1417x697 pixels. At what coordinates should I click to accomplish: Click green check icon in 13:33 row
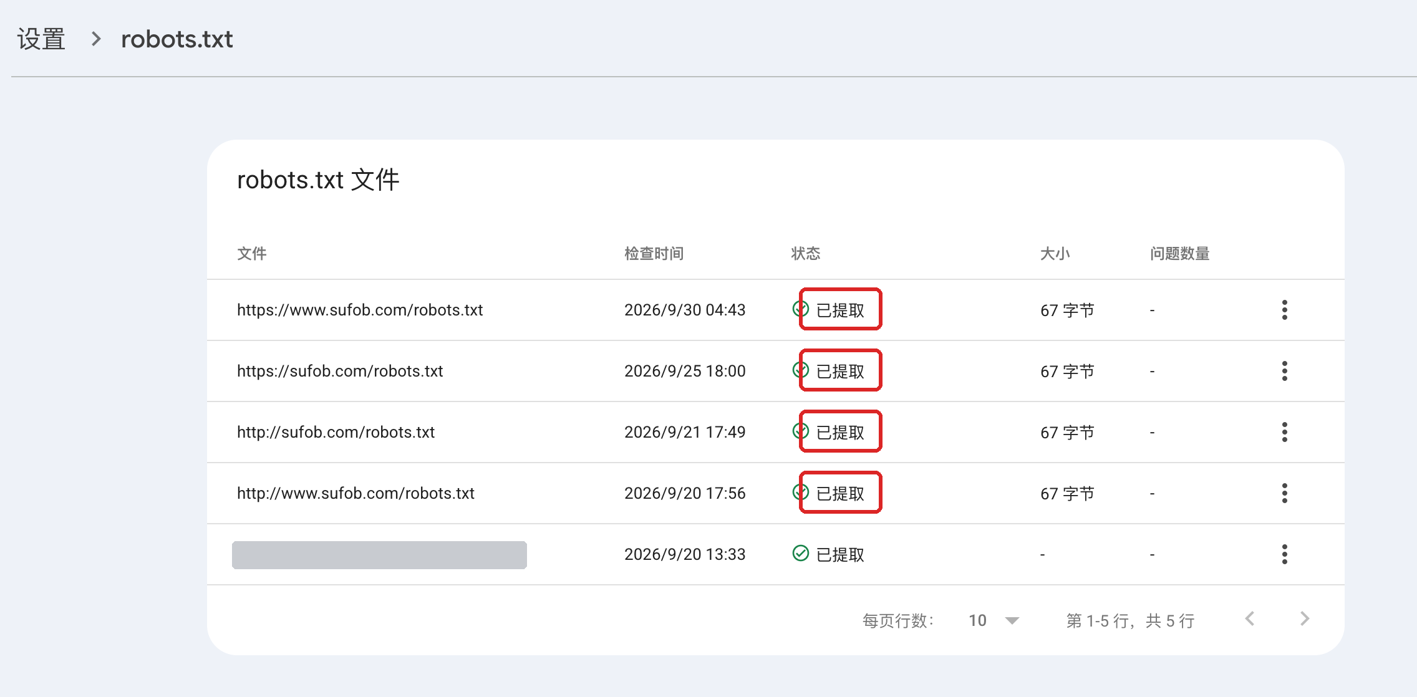click(x=800, y=553)
